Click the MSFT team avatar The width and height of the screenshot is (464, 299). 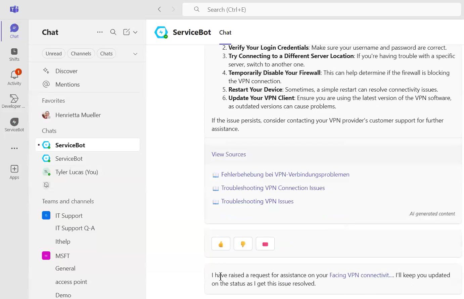[x=46, y=255]
